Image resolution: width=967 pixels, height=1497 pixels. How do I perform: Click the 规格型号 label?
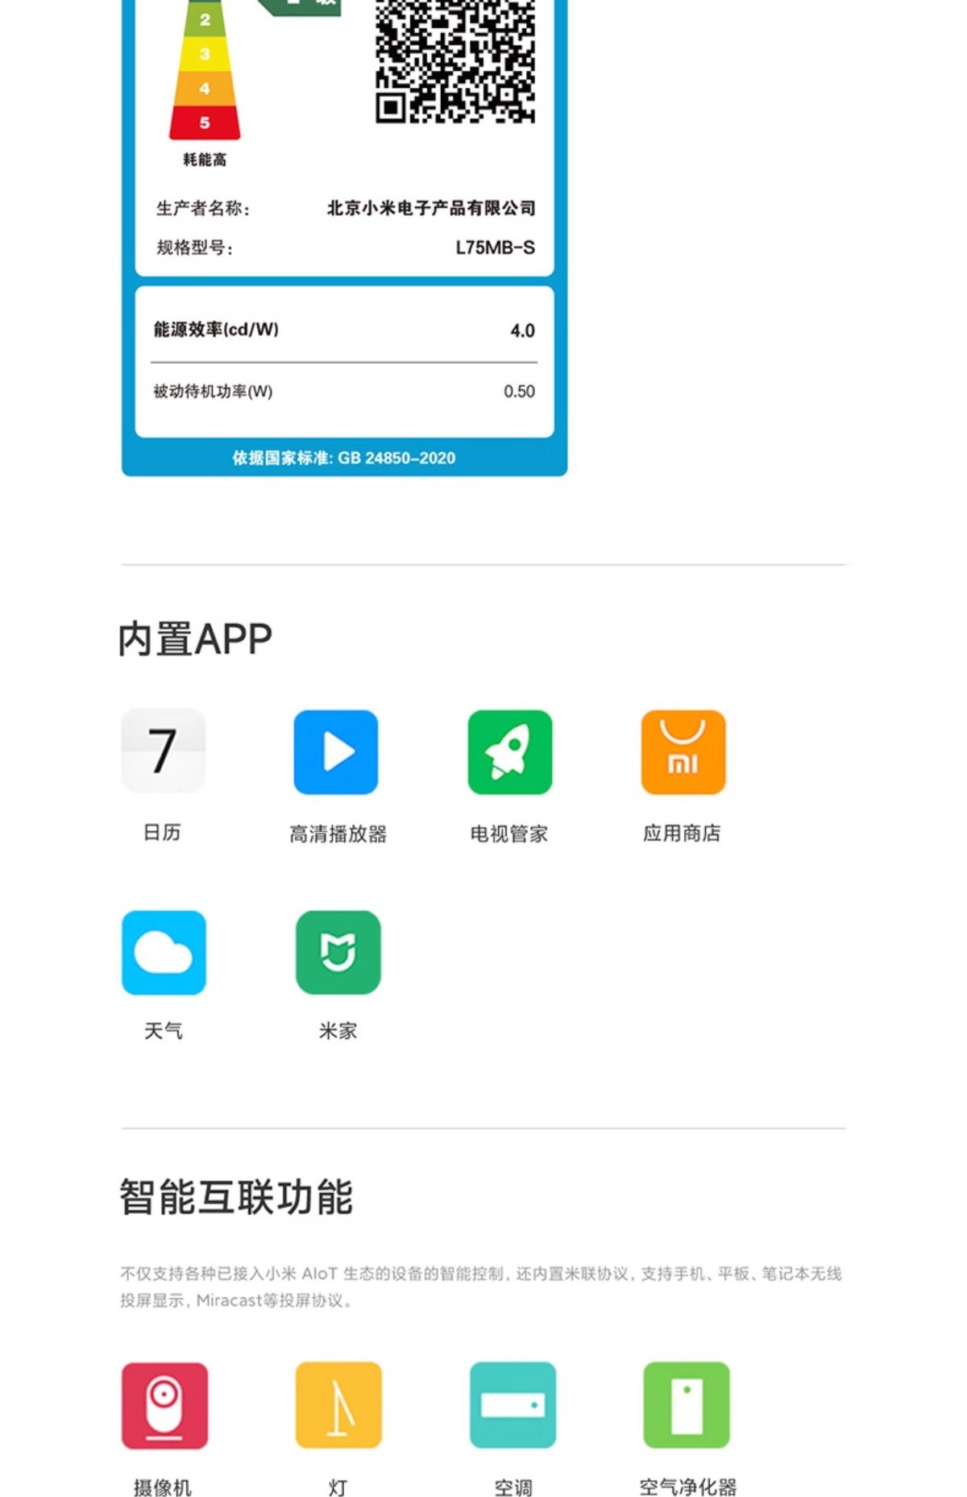point(195,247)
